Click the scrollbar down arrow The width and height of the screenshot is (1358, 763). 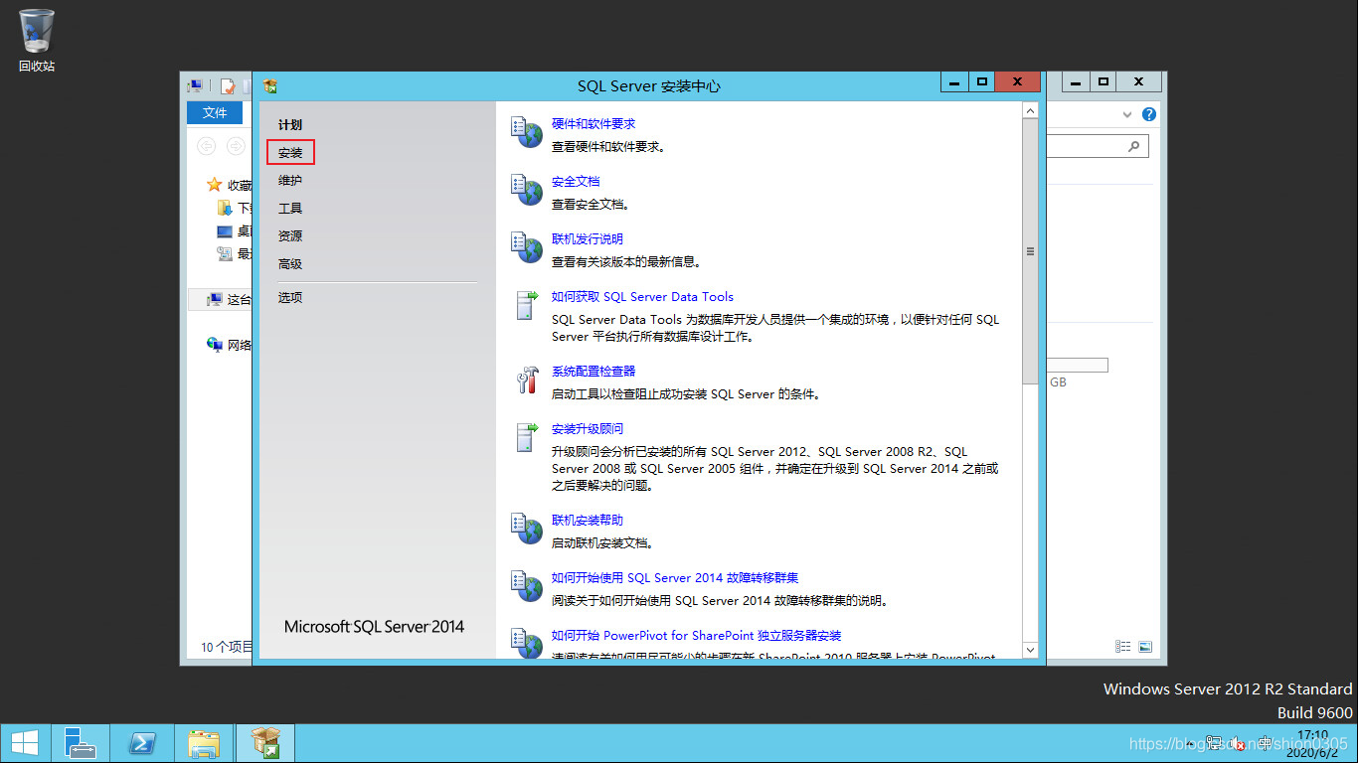(1030, 650)
